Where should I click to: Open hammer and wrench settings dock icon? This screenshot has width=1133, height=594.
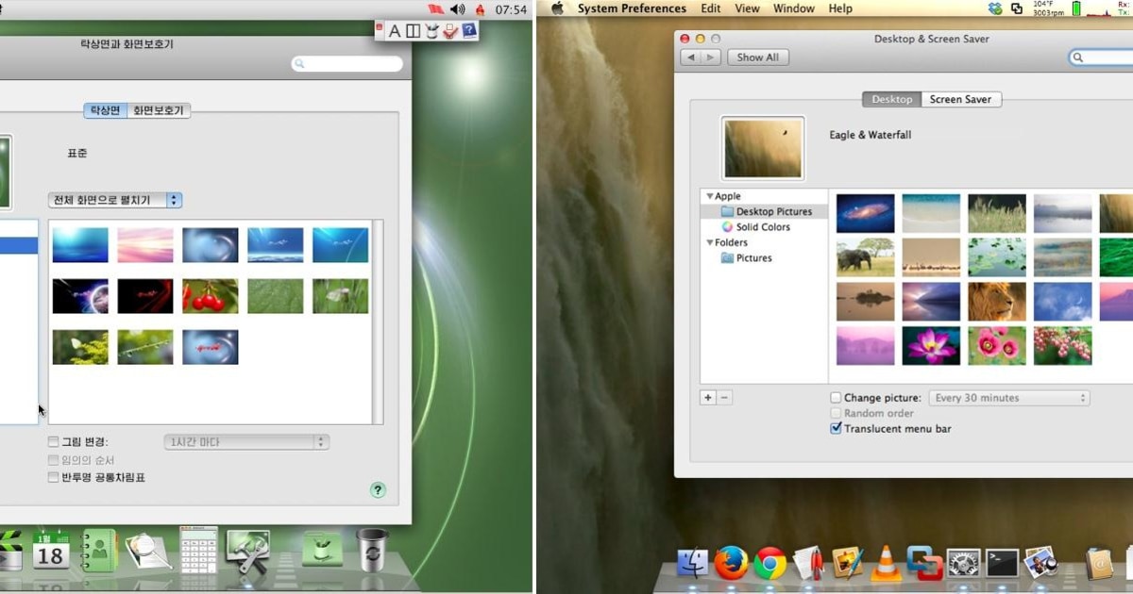[x=248, y=552]
